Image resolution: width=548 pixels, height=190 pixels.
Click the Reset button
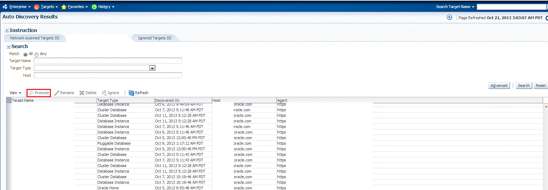540,85
